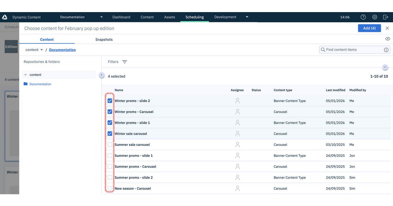The width and height of the screenshot is (393, 206).
Task: Check Summer promo - Carousel checkbox
Action: pyautogui.click(x=110, y=166)
